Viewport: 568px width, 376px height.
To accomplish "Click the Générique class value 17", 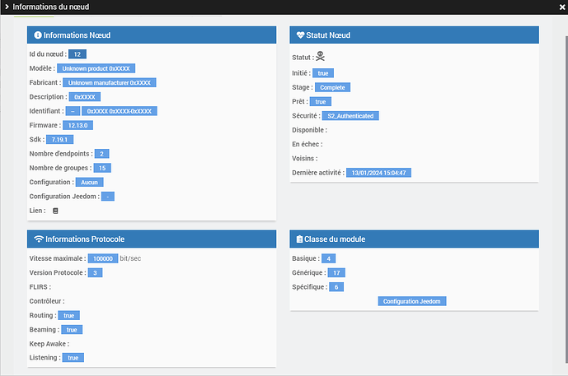I will (x=336, y=272).
